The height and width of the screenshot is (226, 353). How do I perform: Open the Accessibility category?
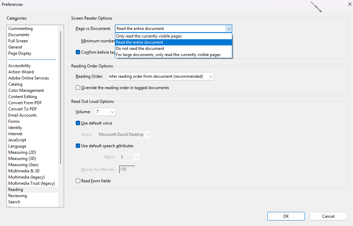[x=19, y=66]
